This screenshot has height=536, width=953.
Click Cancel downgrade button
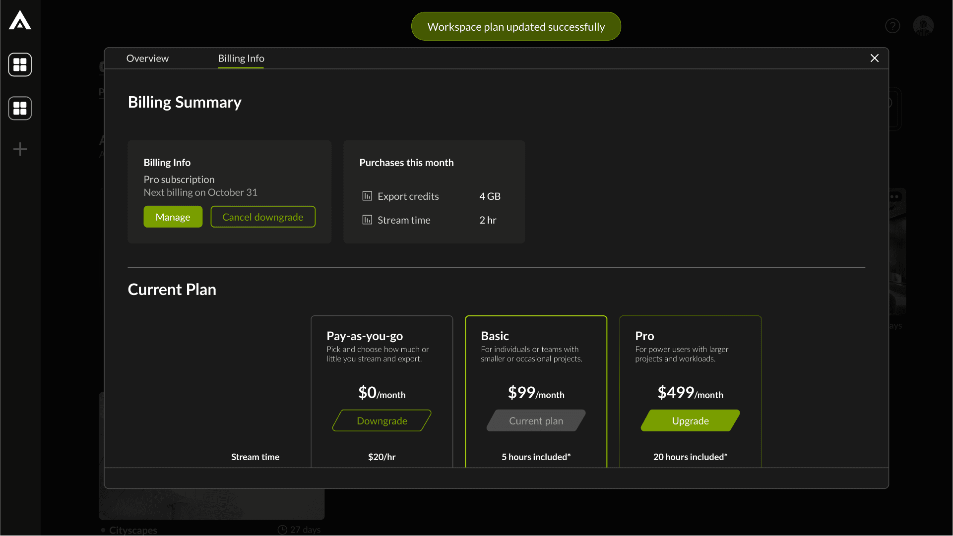(x=263, y=217)
